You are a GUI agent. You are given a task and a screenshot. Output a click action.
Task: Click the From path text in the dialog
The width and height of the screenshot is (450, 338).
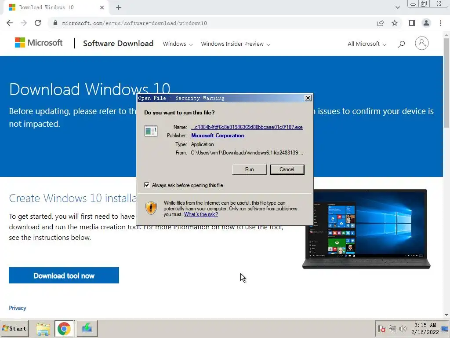coord(247,153)
